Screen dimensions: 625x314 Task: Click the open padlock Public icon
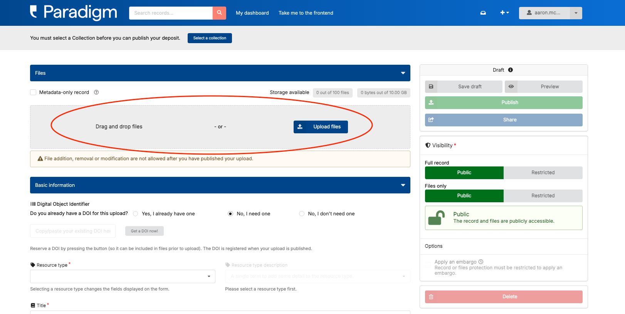[x=437, y=218]
